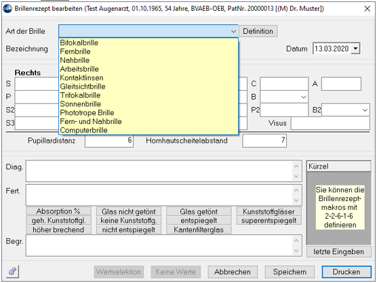Choose Kontaktlinsen entry
Viewport: 377px width, 283px height.
[x=148, y=78]
